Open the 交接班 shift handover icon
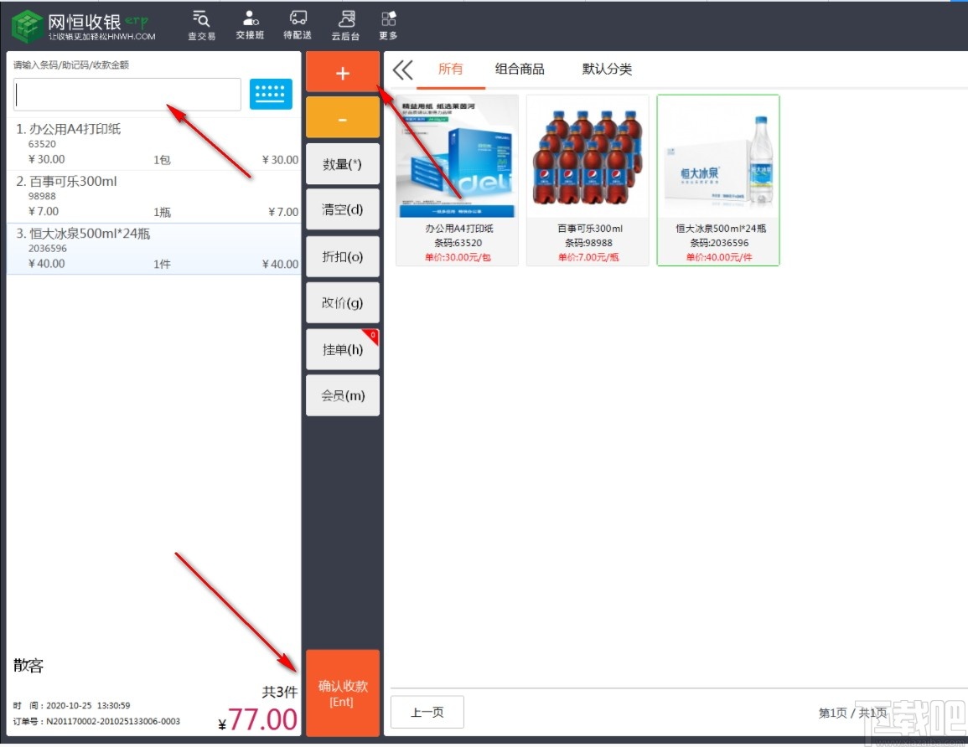 click(x=250, y=25)
